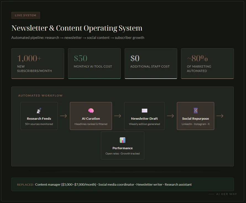Click 'Content manager ($5,000–$7,000/month)' text
This screenshot has width=246, height=203.
pos(66,185)
